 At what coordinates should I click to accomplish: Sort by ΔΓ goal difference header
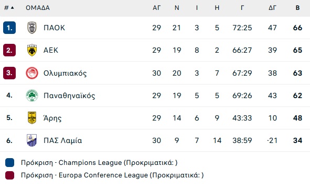pos(272,8)
